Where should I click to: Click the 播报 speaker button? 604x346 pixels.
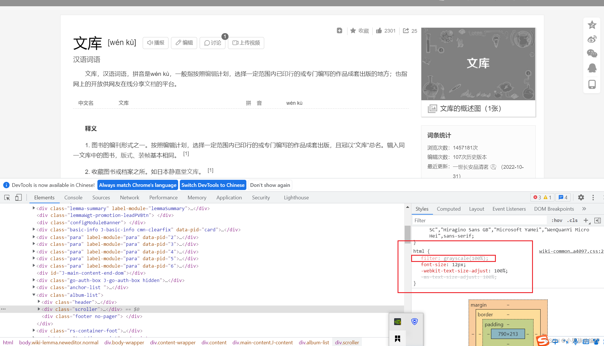pyautogui.click(x=156, y=43)
